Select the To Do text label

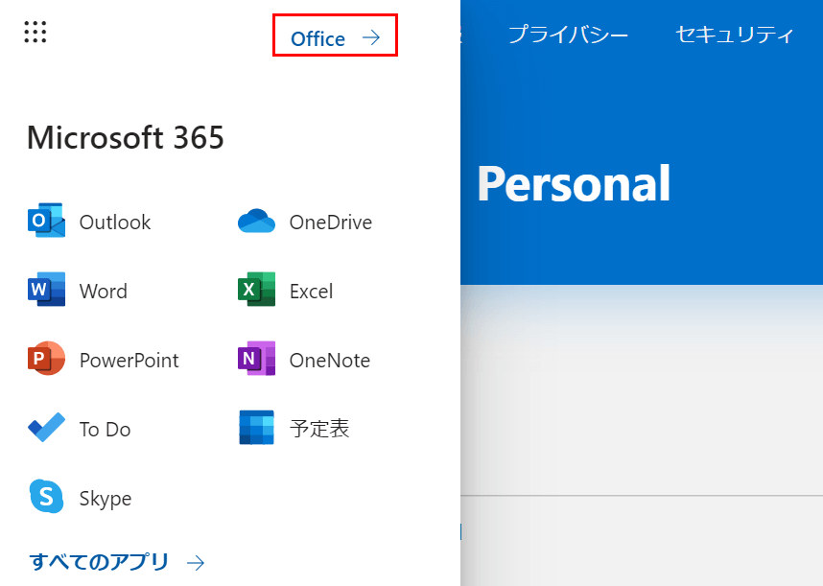105,429
